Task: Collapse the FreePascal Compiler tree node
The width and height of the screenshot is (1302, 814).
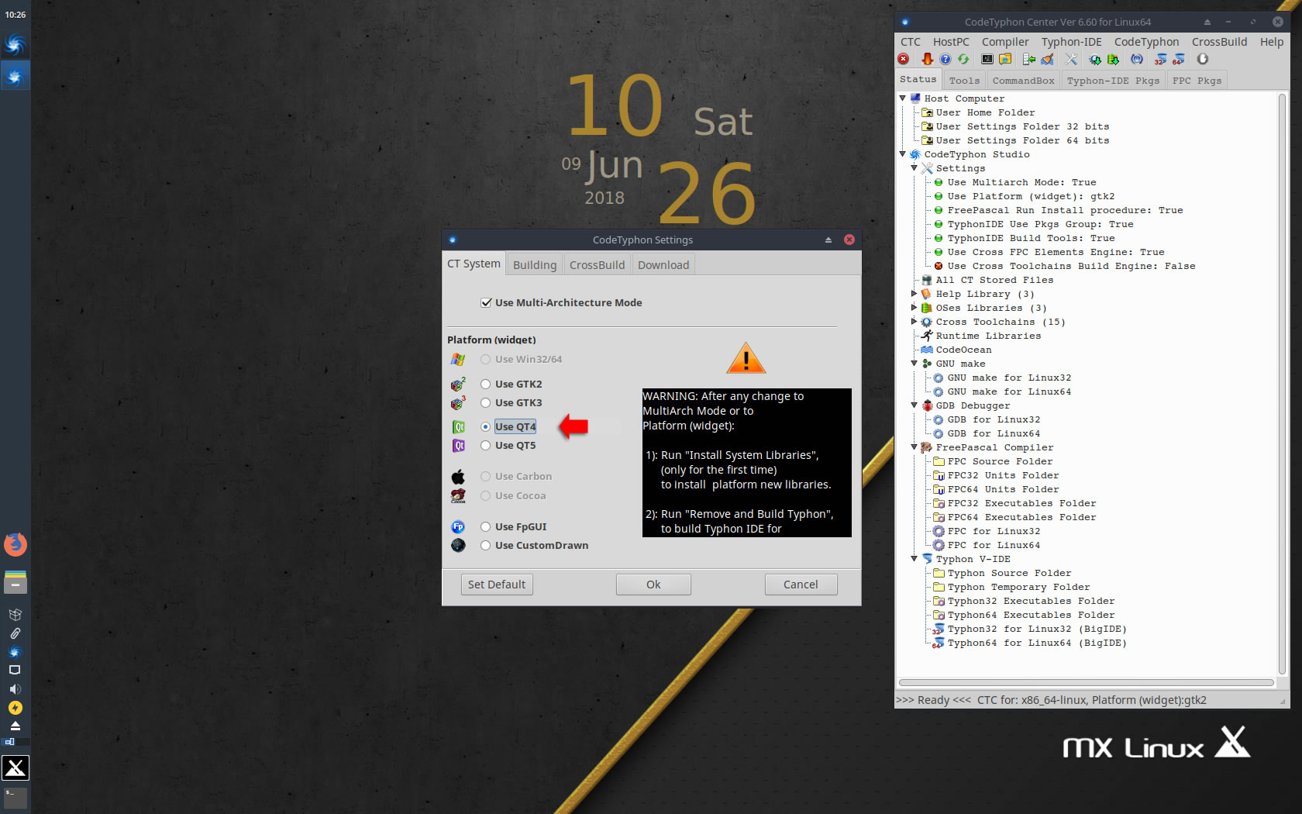Action: click(x=914, y=447)
